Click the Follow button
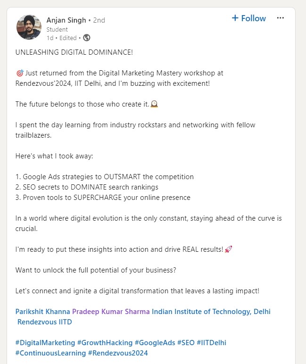Image resolution: width=306 pixels, height=364 pixels. [248, 18]
